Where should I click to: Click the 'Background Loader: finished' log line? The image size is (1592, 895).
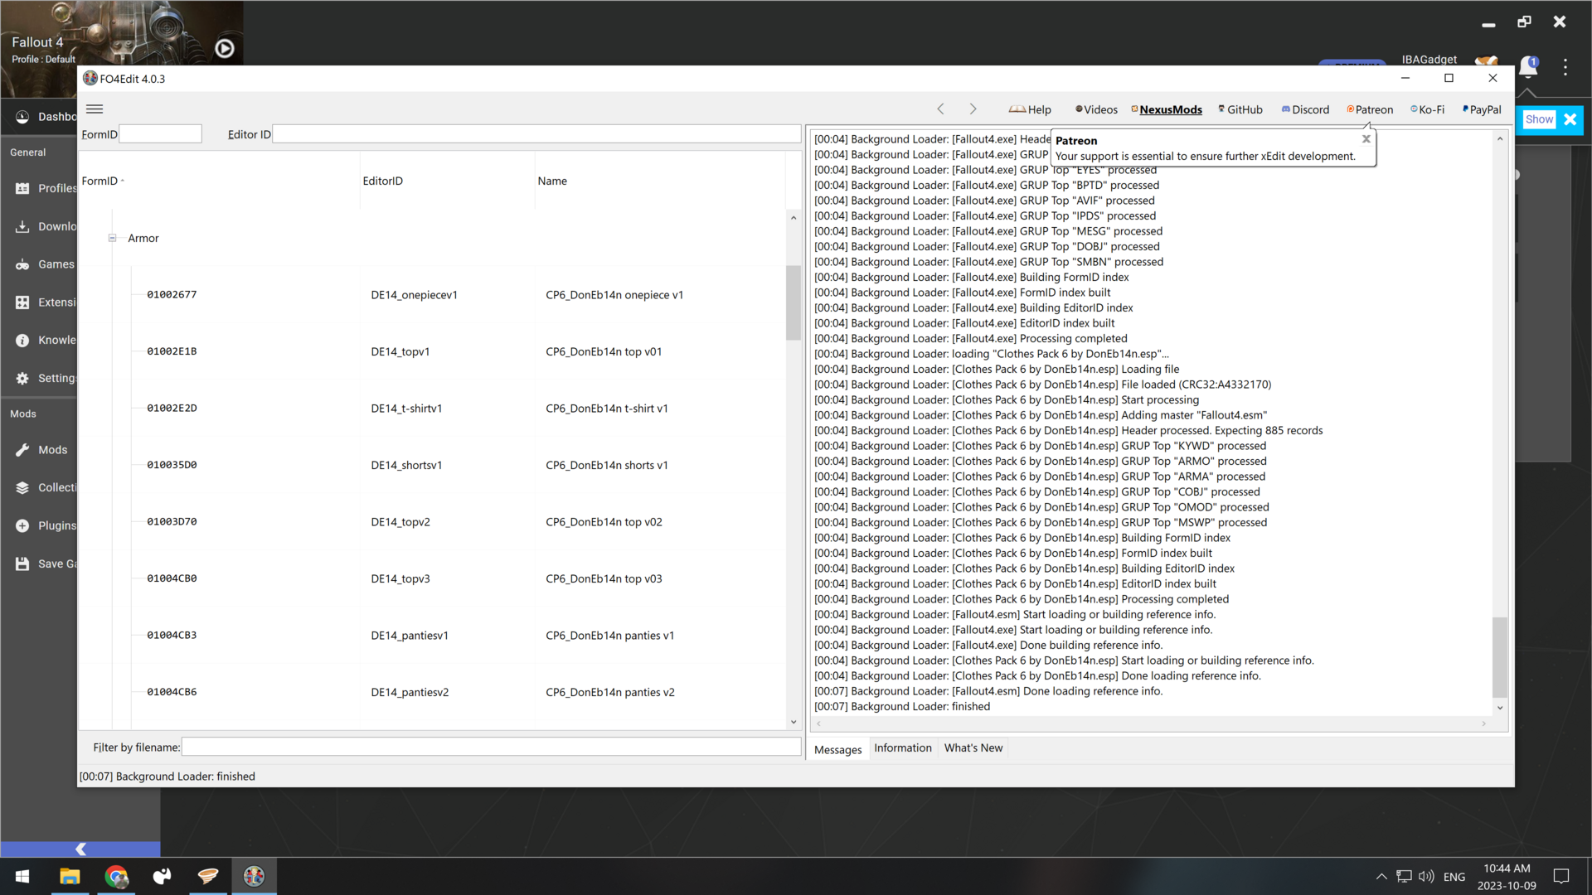click(x=902, y=707)
